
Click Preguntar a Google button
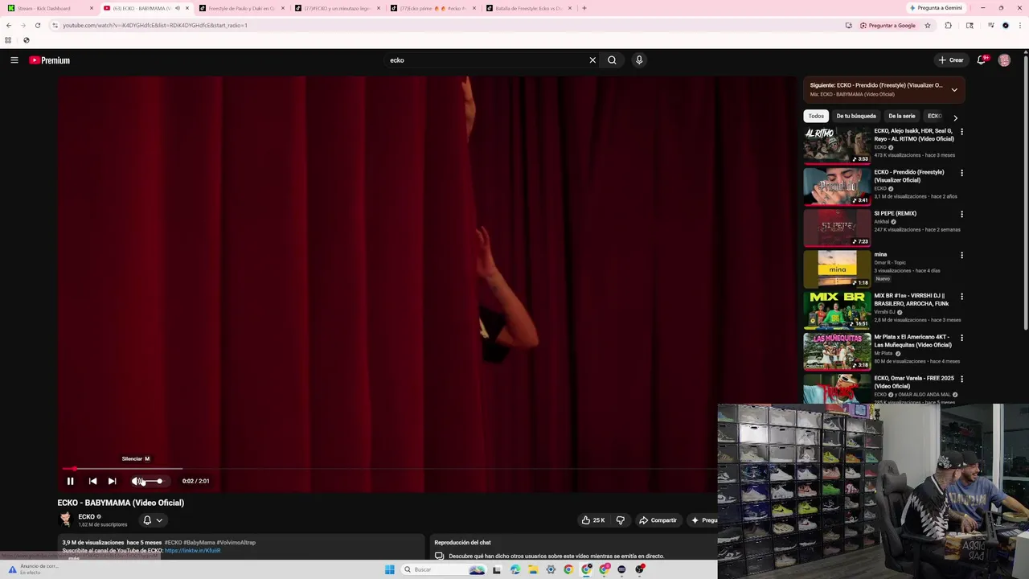888,25
